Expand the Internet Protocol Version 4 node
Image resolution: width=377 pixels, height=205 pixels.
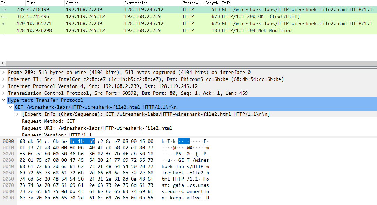pos(3,86)
